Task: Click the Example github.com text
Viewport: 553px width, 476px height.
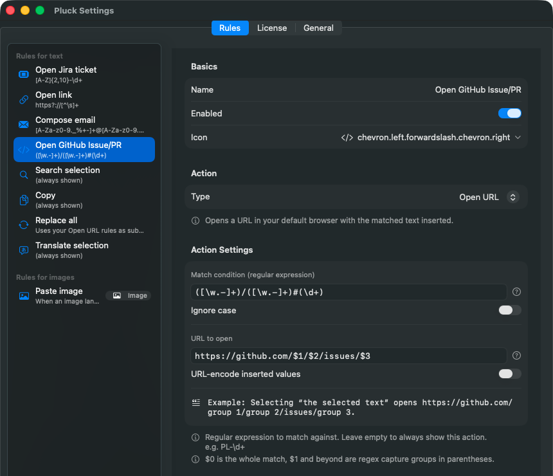Action: click(359, 408)
